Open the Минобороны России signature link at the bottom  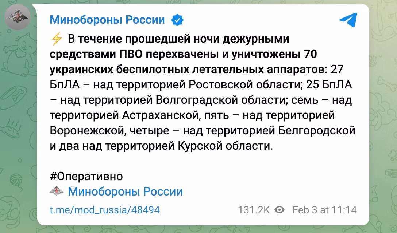click(125, 191)
